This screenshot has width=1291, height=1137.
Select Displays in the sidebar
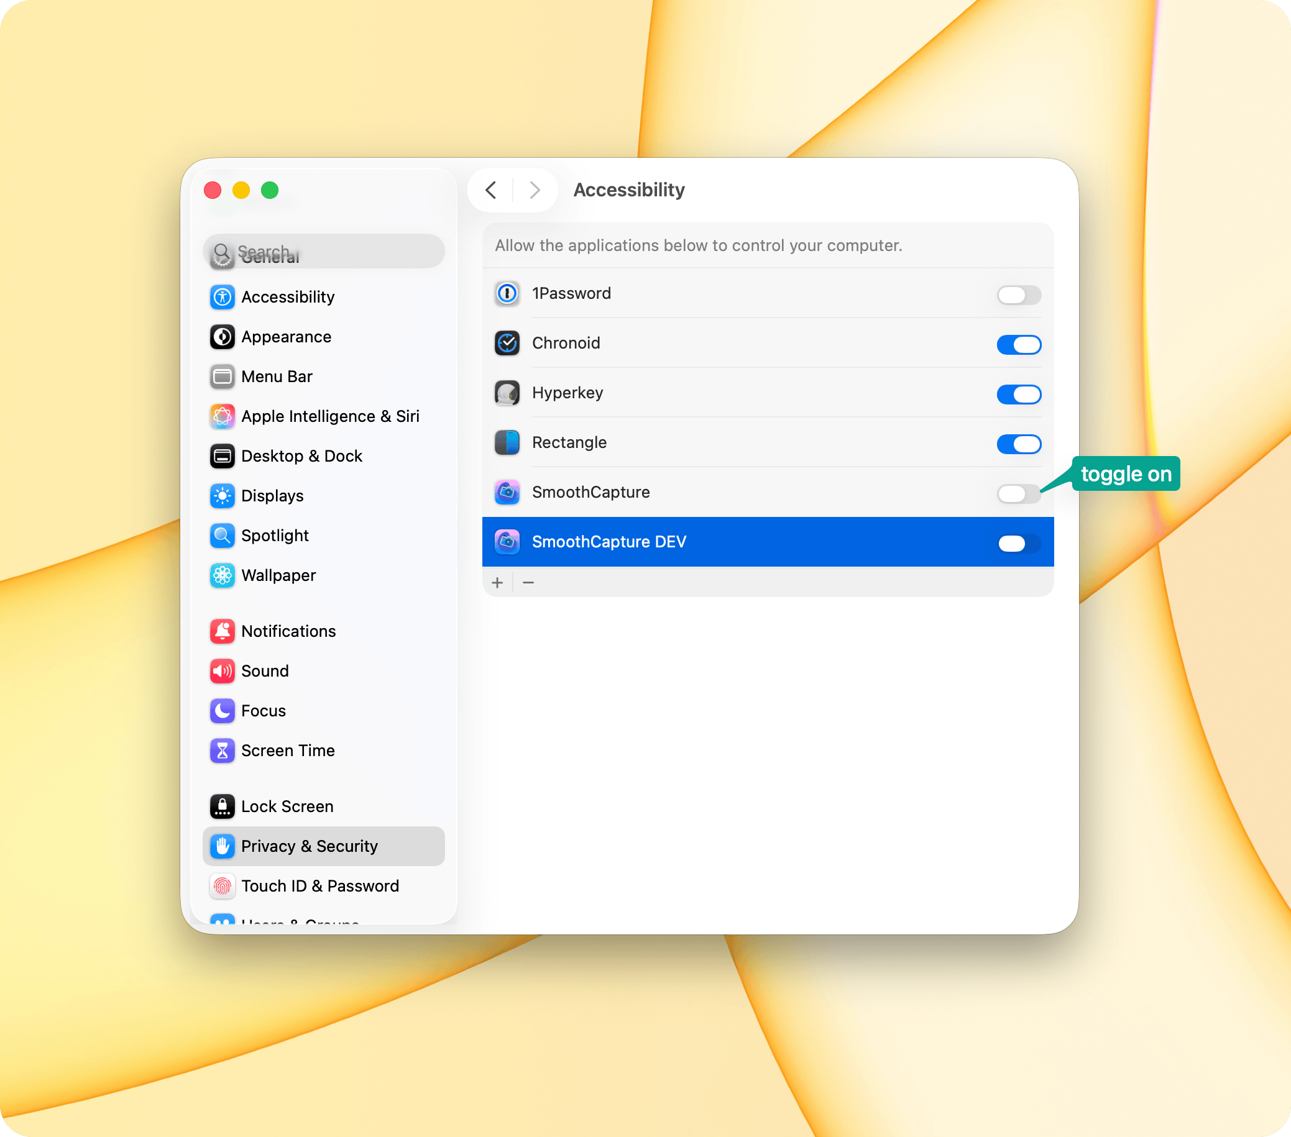(x=324, y=496)
